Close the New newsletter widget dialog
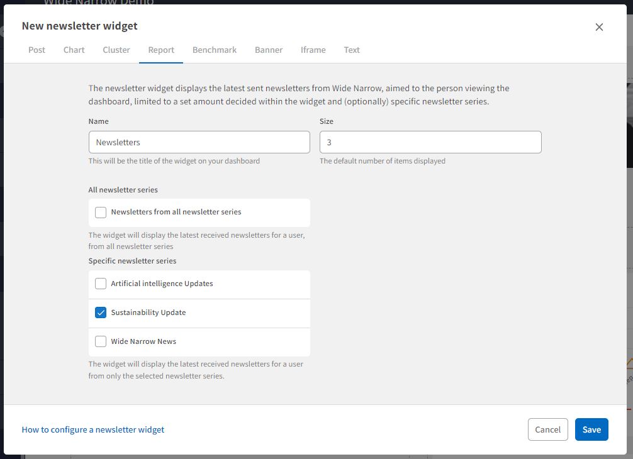633x459 pixels. point(599,27)
